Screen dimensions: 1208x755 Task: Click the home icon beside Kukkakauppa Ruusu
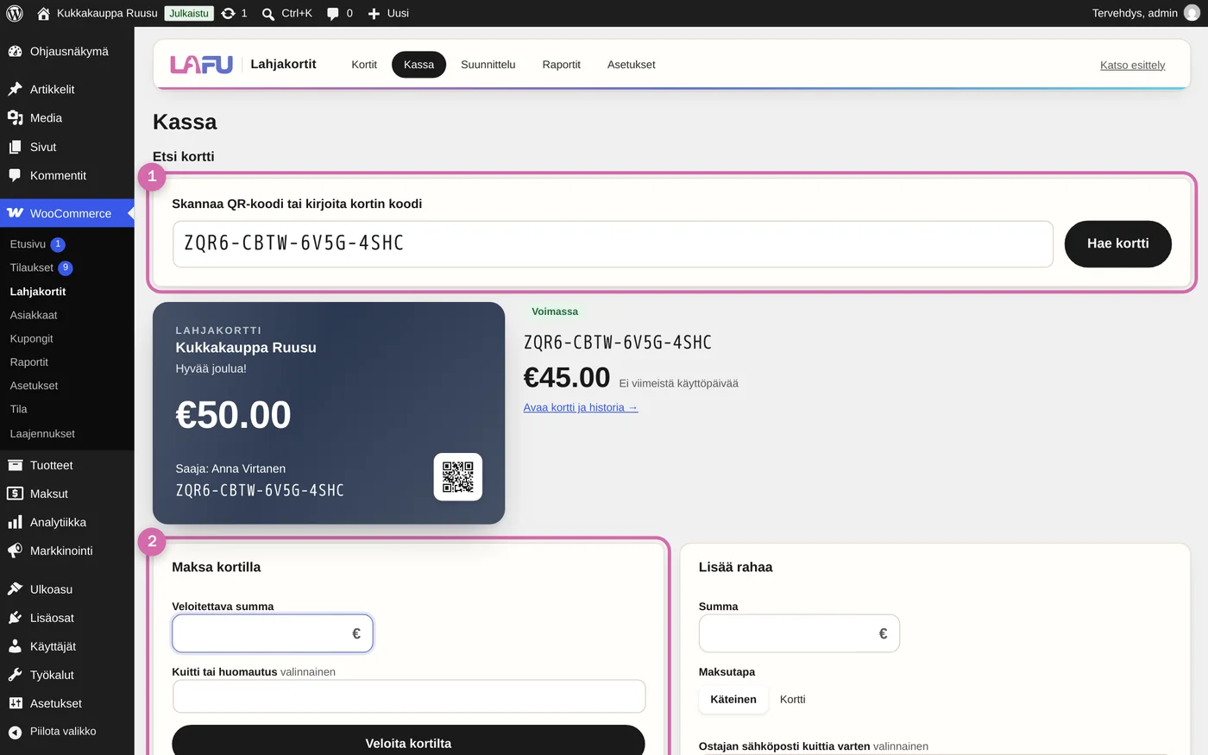43,14
